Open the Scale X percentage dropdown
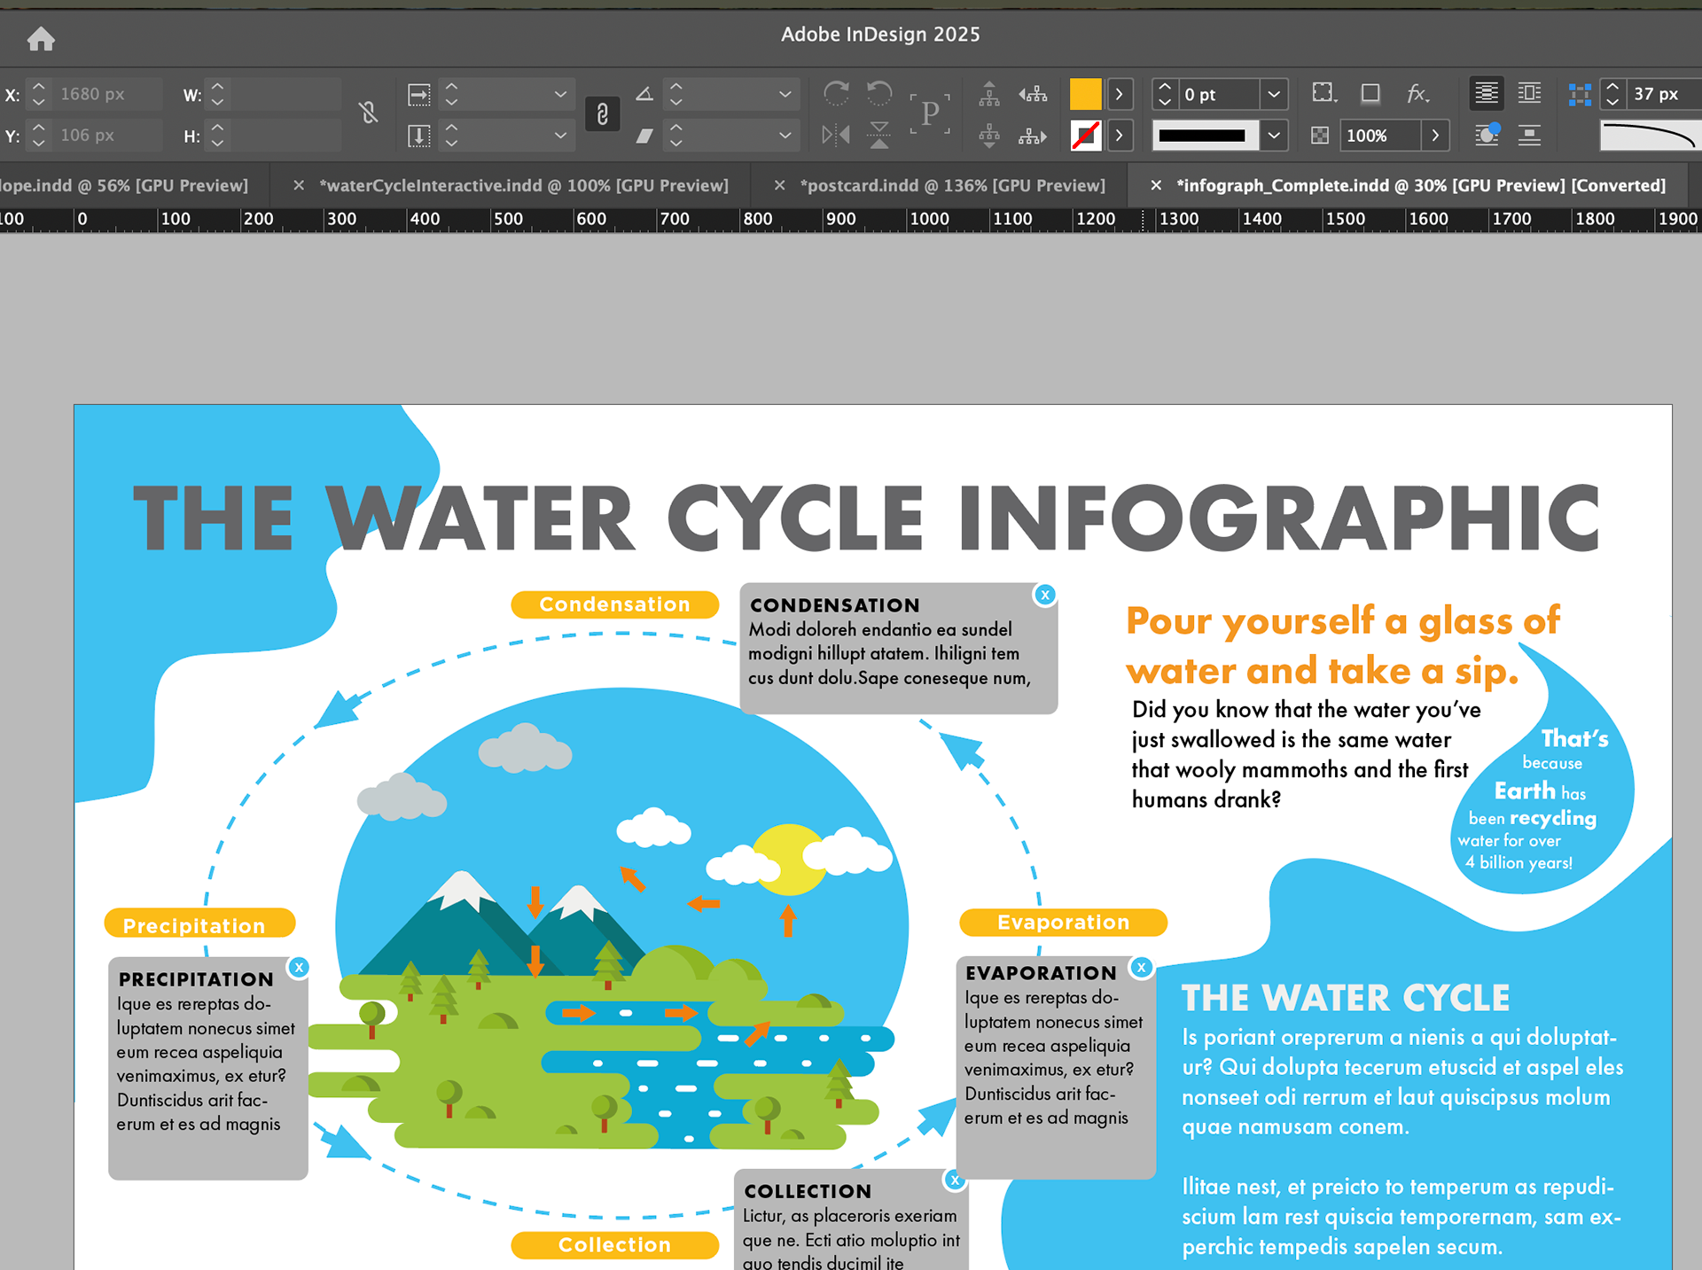This screenshot has width=1702, height=1270. [560, 94]
